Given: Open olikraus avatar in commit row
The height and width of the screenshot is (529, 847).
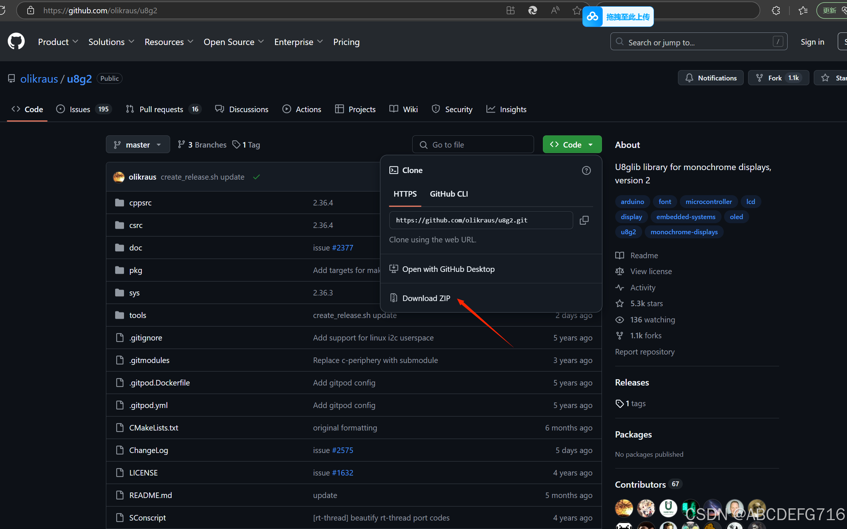Looking at the screenshot, I should click(119, 177).
